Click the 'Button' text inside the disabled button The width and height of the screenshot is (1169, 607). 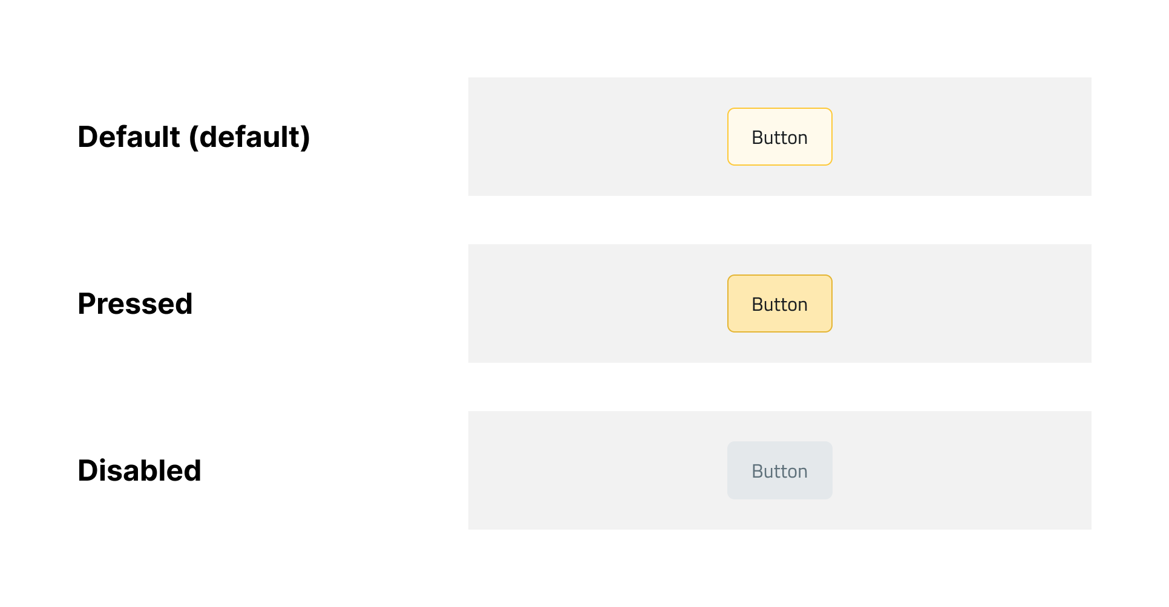point(779,470)
